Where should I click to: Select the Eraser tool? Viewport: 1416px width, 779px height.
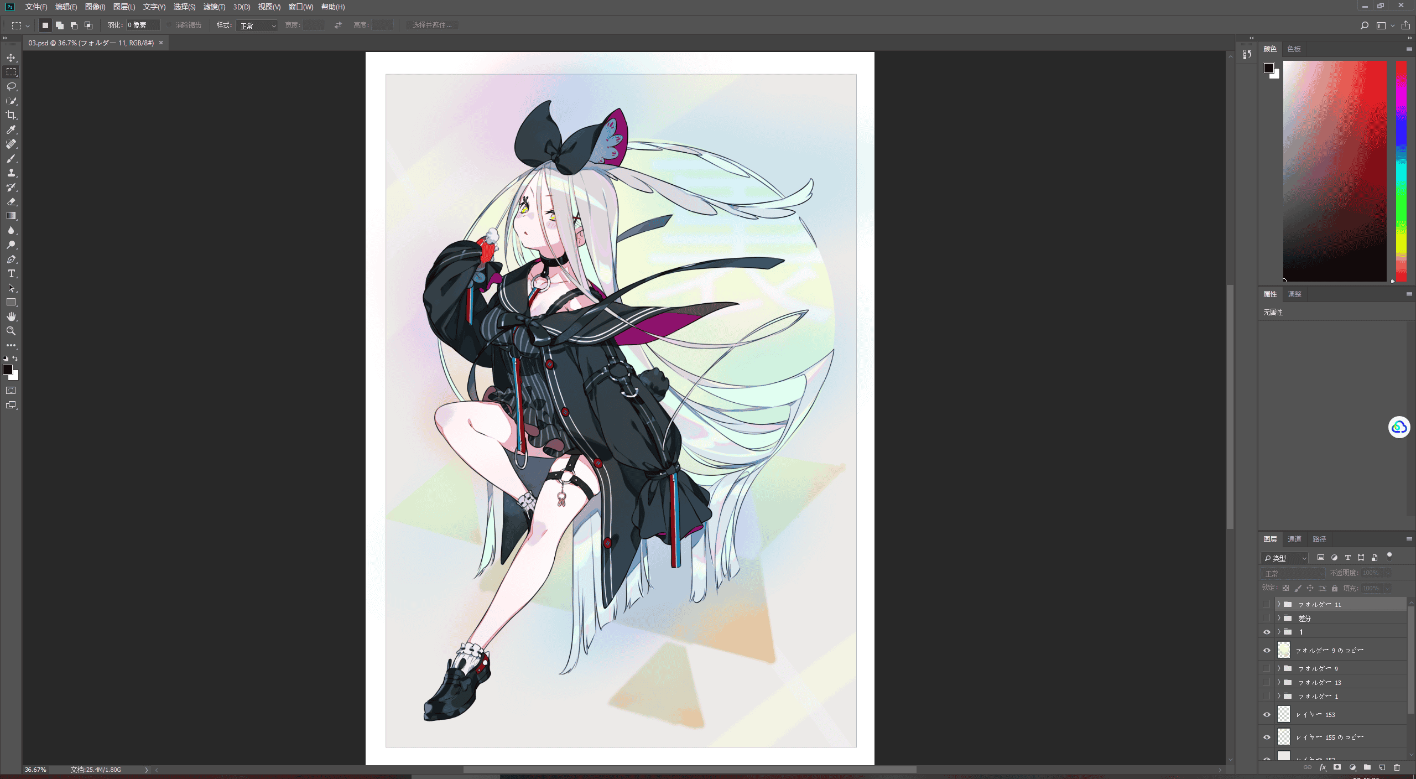(x=11, y=201)
